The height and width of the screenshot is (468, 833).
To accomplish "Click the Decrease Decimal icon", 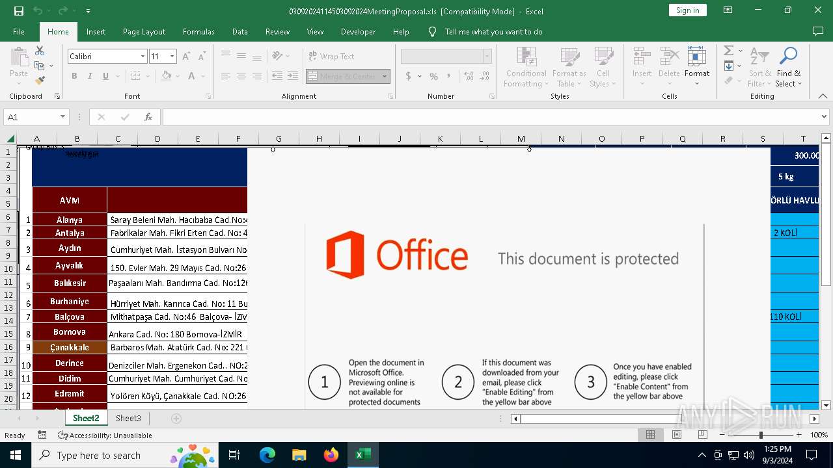I will pos(484,76).
